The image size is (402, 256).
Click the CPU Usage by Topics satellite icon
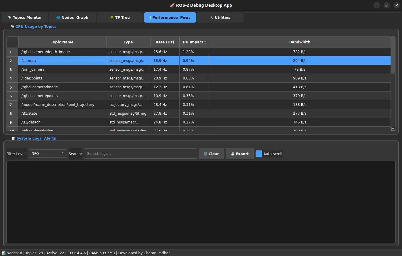[x=12, y=26]
